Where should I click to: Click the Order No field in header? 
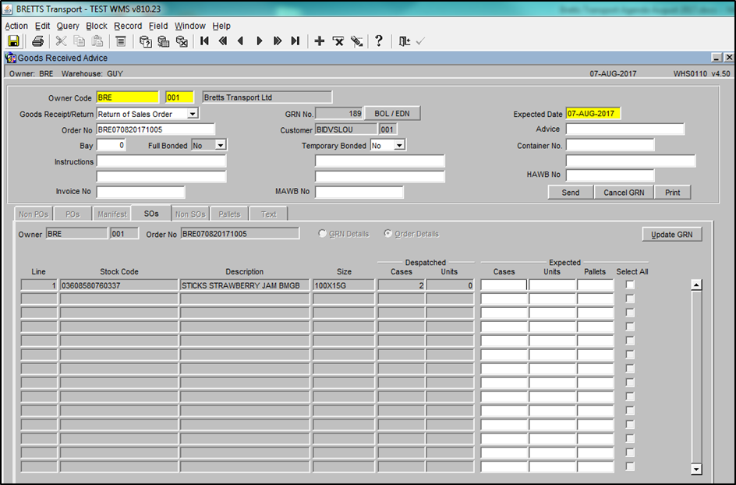coord(155,129)
